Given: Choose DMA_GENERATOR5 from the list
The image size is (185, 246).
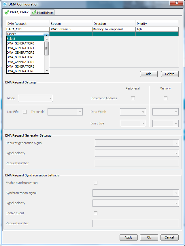Looking at the screenshot, I should tap(25, 66).
